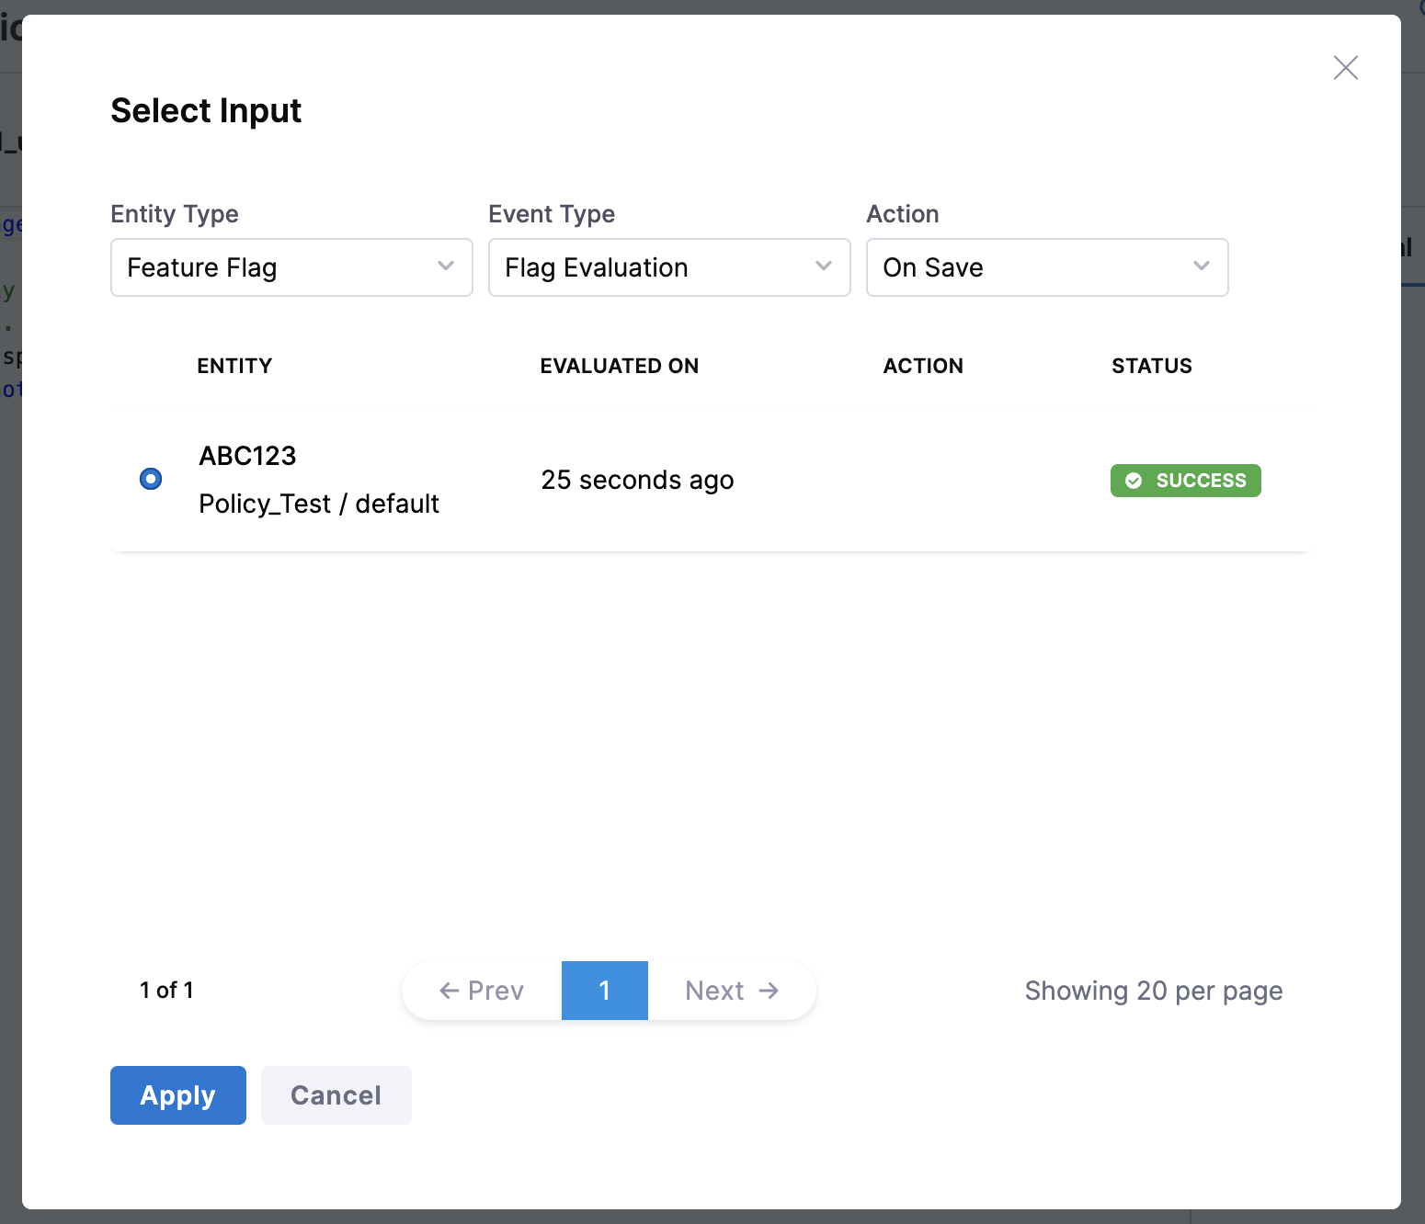The image size is (1425, 1224).
Task: Click the Policy_Test / default path text
Action: 318,504
